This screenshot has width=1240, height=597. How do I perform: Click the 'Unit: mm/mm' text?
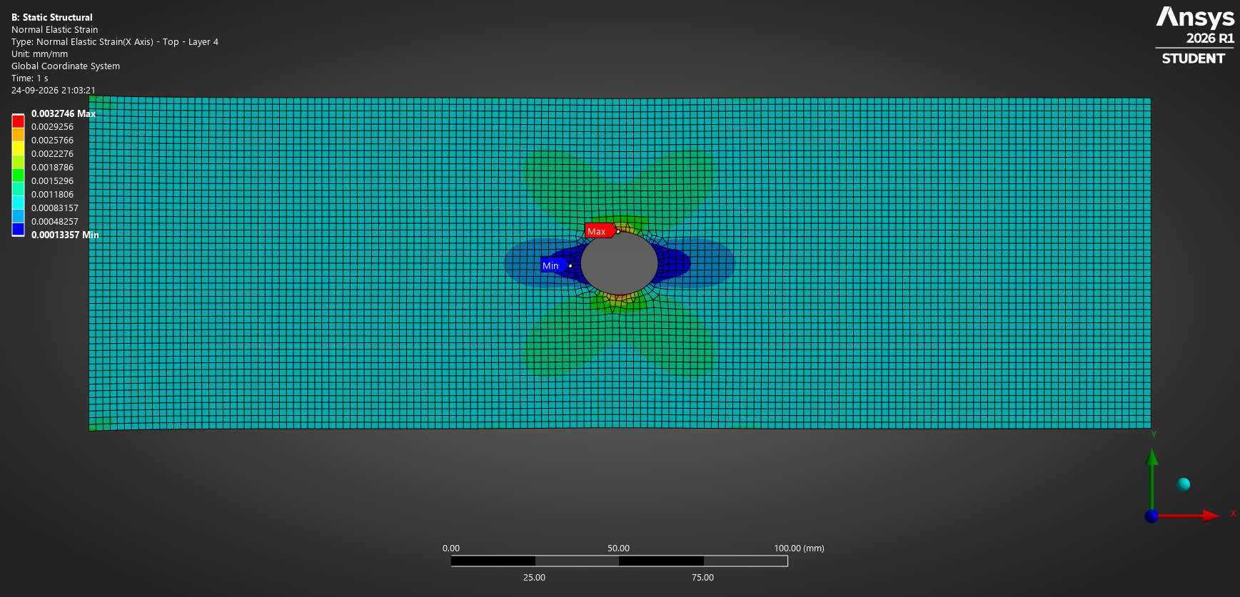pos(39,53)
